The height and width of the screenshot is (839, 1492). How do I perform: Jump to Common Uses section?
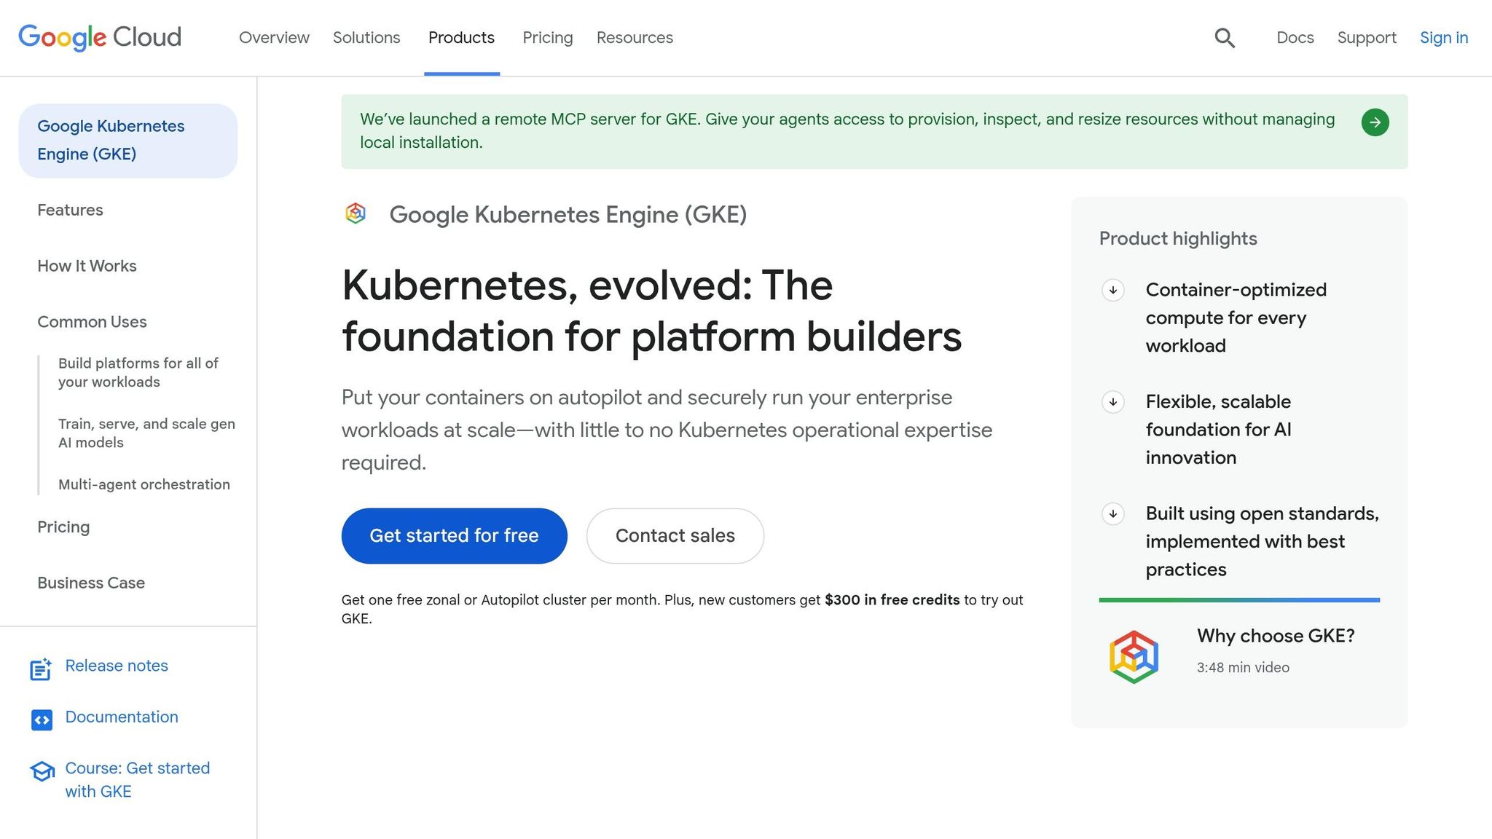pos(92,323)
